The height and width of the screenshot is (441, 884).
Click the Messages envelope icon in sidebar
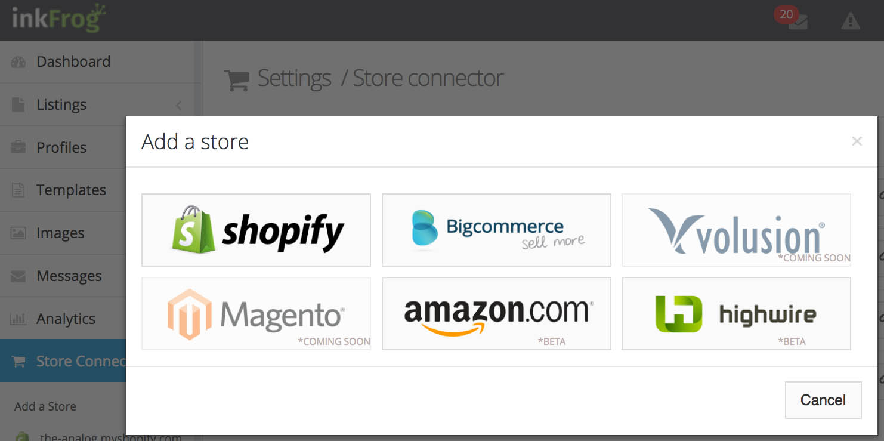pos(18,276)
